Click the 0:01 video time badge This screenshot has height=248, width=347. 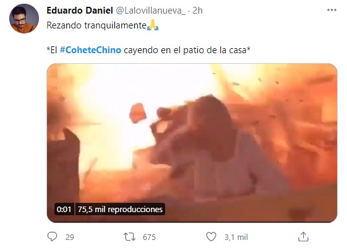point(64,209)
